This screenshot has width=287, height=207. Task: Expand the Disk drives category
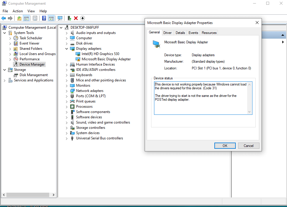pyautogui.click(x=67, y=44)
